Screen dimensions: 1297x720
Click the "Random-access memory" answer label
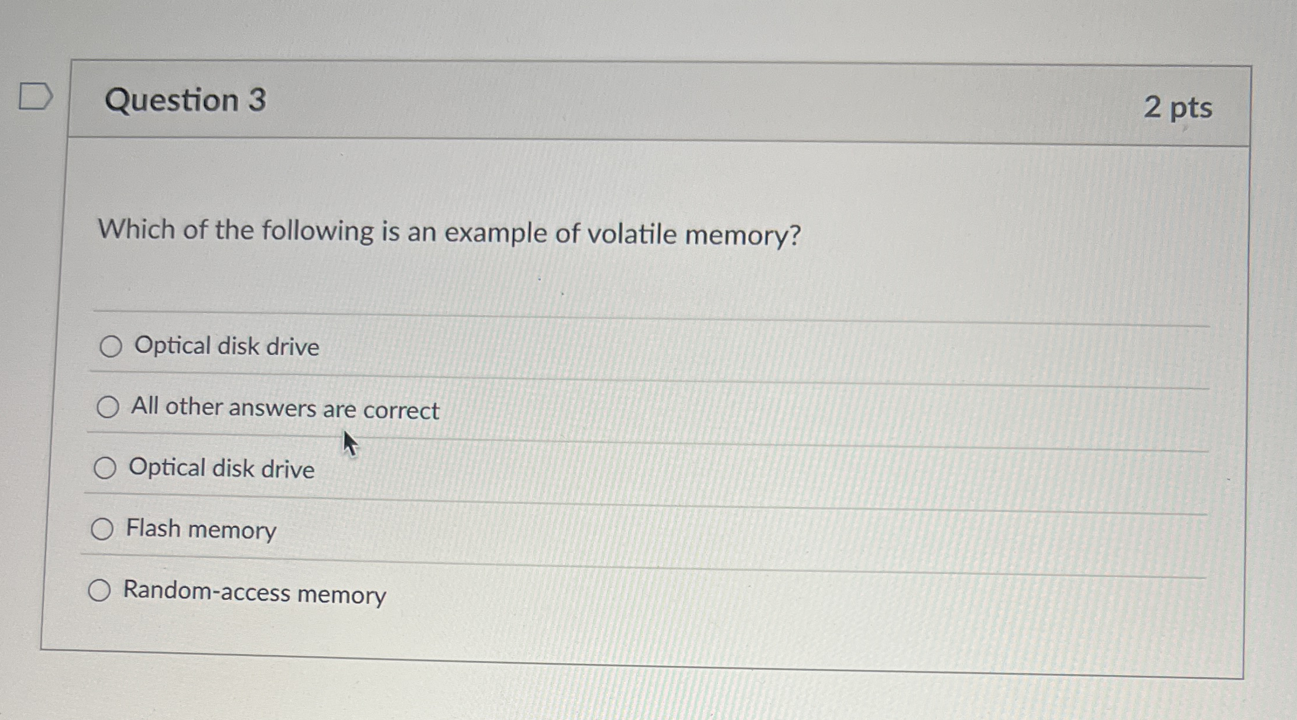(253, 593)
